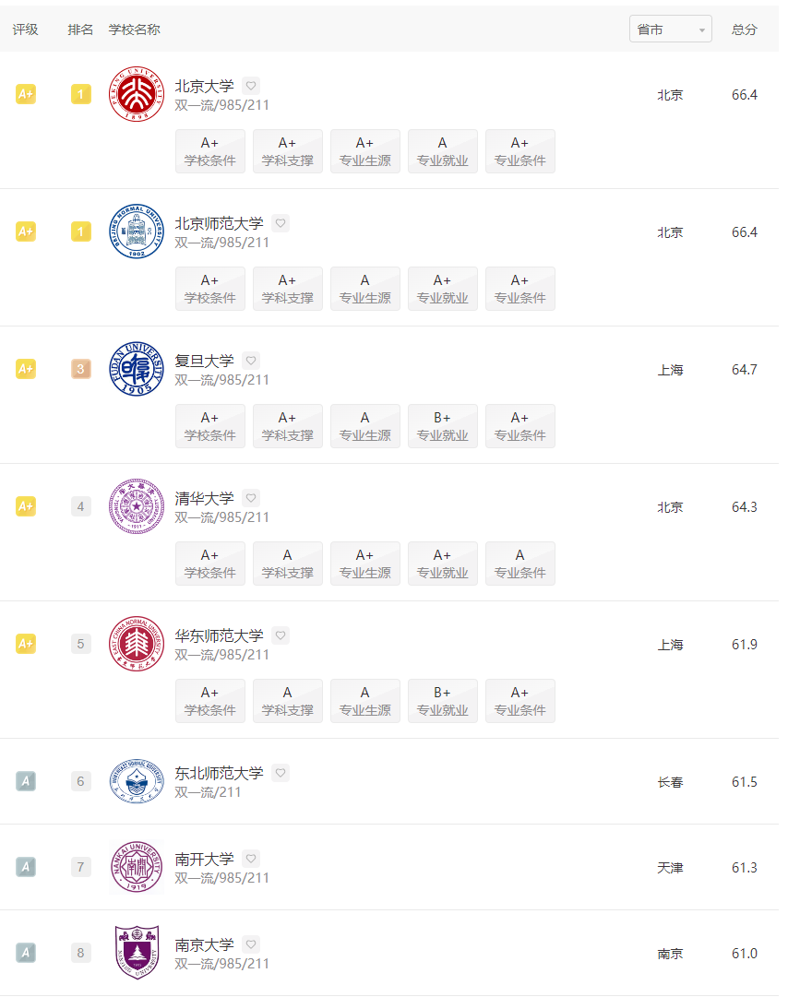Screen dimensions: 788x997
Task: Click the East China Normal University logo
Action: point(137,644)
